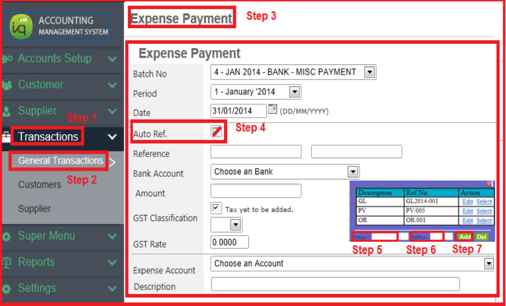
Task: Close the reference popup with red X
Action: [490, 184]
